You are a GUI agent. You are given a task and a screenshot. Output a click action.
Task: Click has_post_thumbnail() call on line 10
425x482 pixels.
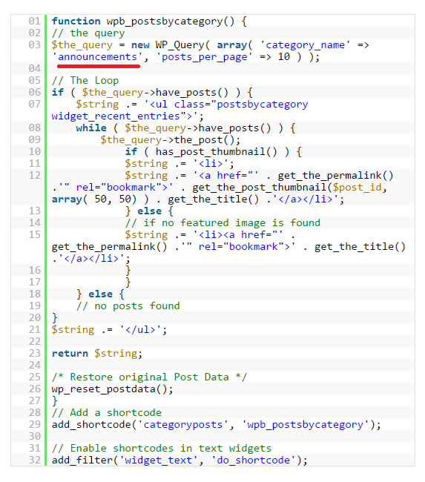(x=216, y=152)
